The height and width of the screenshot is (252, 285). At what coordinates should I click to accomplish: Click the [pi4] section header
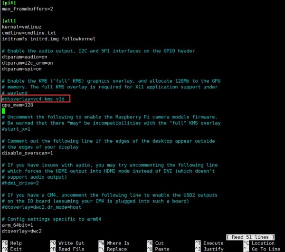point(9,3)
